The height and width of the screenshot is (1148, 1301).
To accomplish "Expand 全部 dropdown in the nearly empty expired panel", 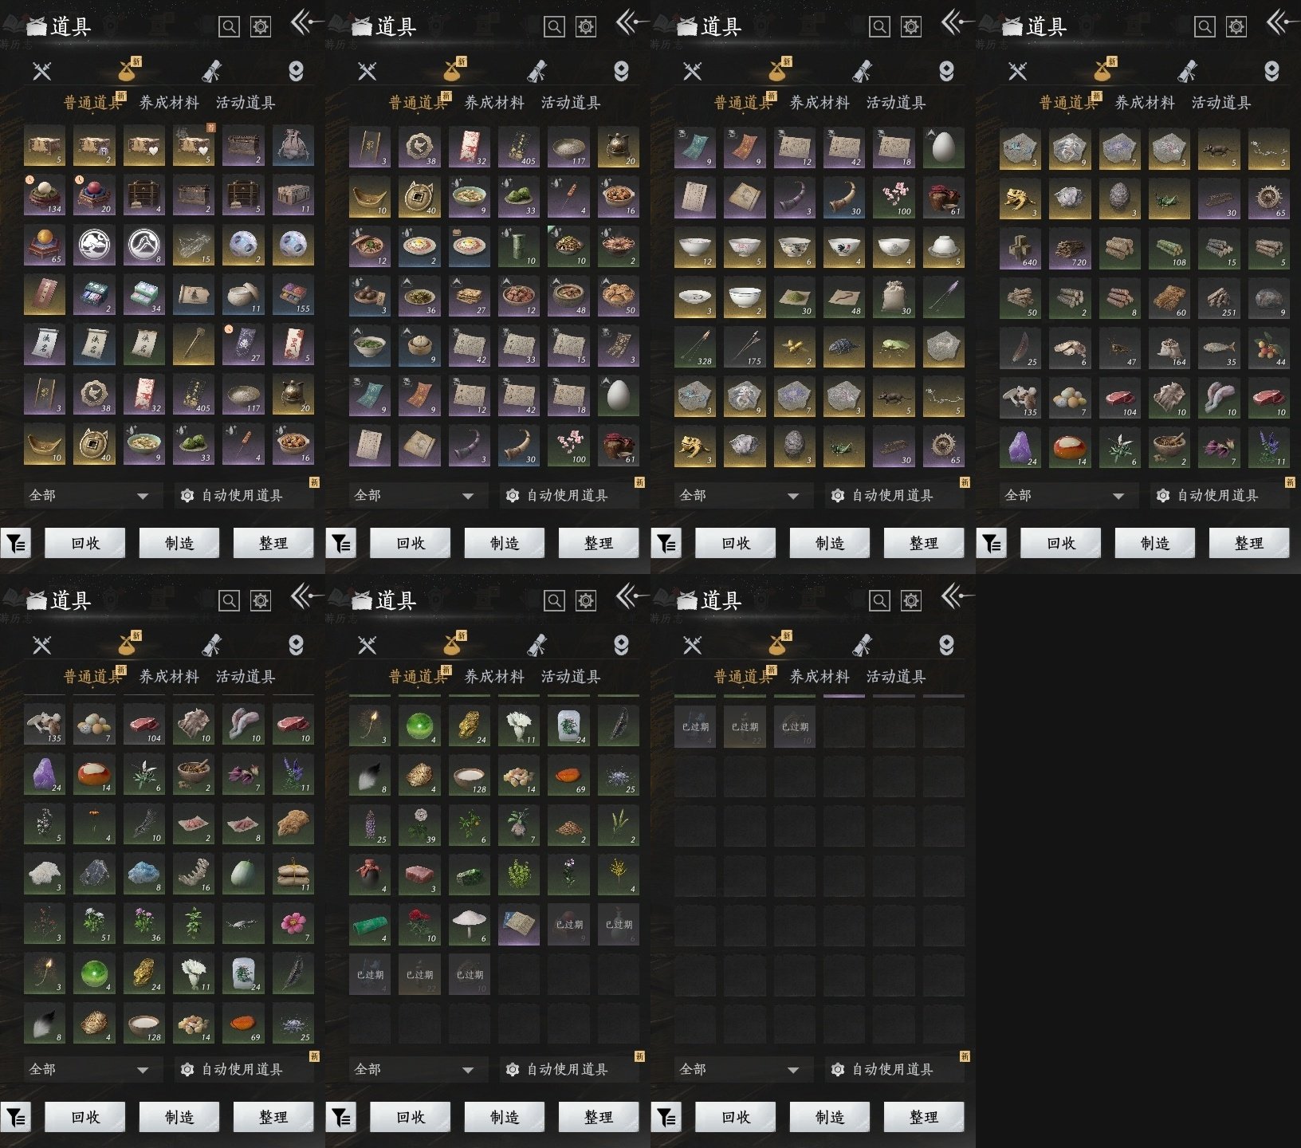I will (x=738, y=1069).
